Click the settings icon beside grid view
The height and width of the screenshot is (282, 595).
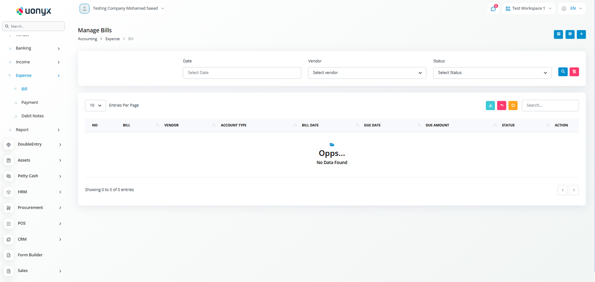[570, 34]
